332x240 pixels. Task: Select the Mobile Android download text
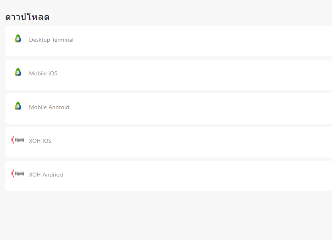point(49,108)
